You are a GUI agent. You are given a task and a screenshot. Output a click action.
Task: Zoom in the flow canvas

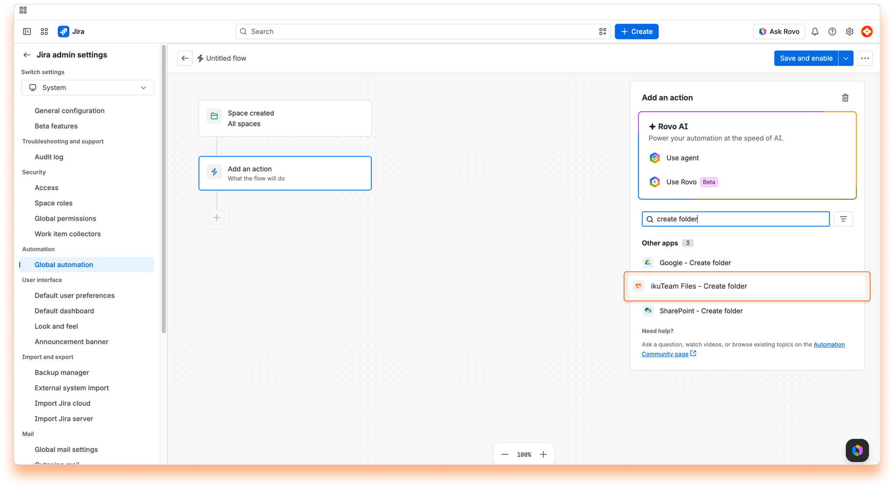(543, 454)
